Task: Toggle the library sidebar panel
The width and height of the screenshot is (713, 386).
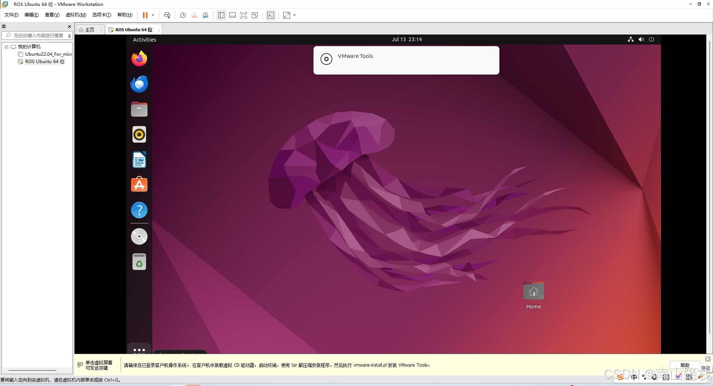Action: tap(221, 15)
